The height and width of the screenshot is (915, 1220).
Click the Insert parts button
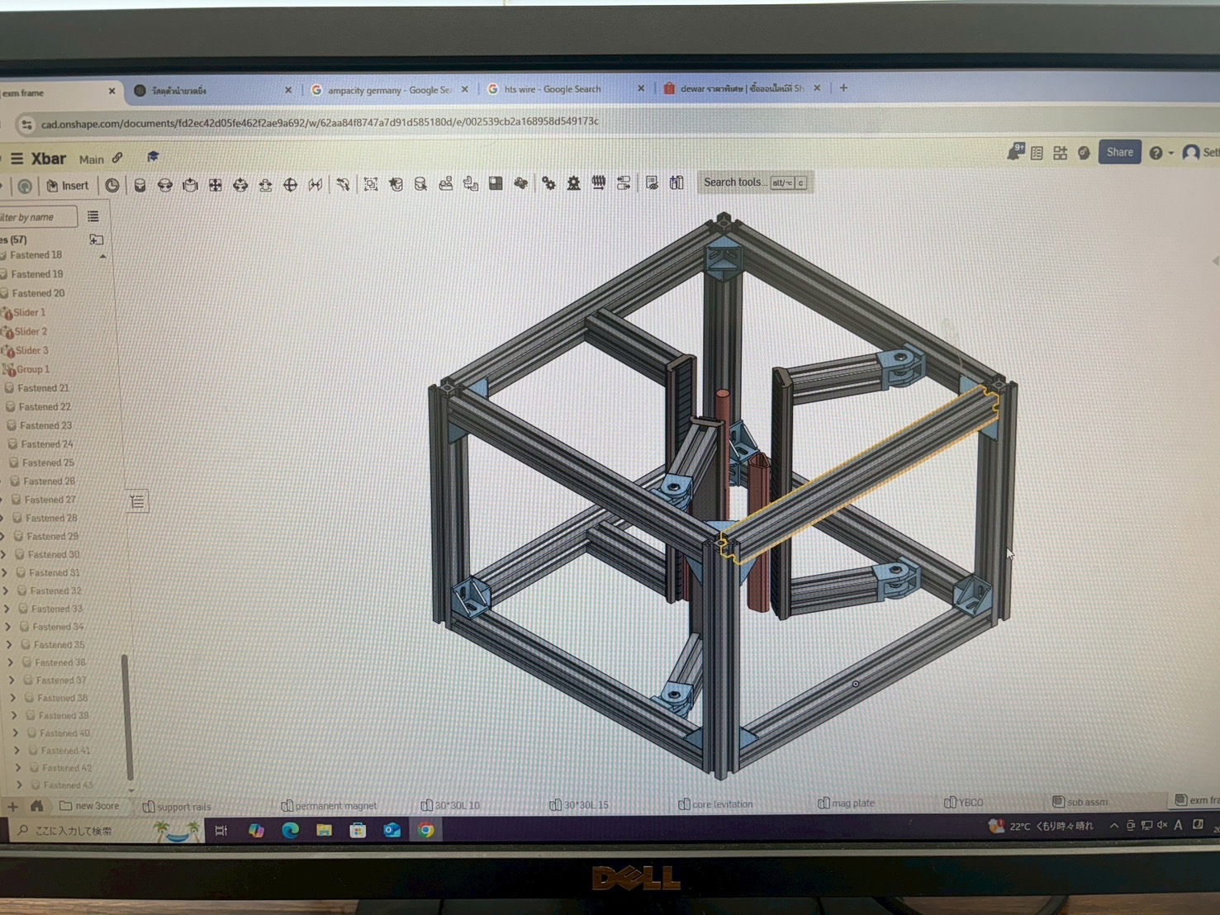(x=67, y=186)
